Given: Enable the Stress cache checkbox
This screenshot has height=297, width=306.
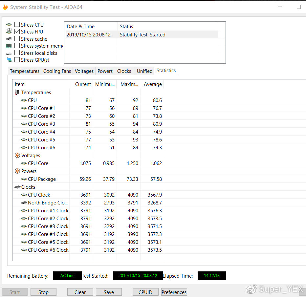Looking at the screenshot, I should point(17,39).
